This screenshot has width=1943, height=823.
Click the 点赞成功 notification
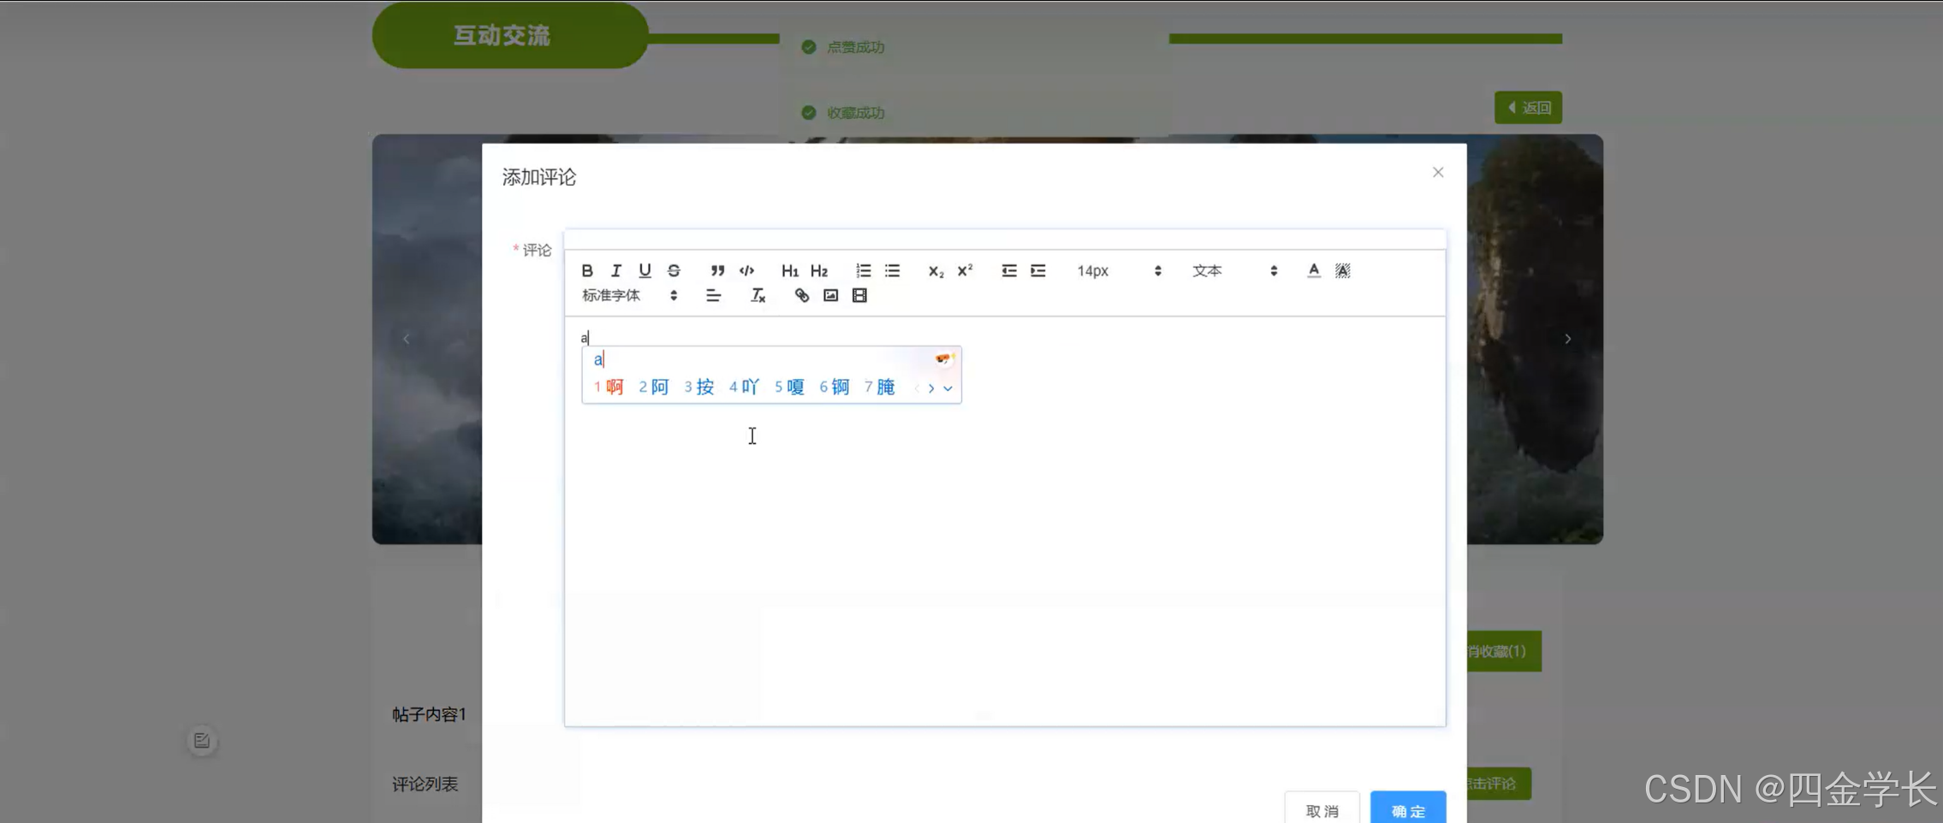point(974,47)
